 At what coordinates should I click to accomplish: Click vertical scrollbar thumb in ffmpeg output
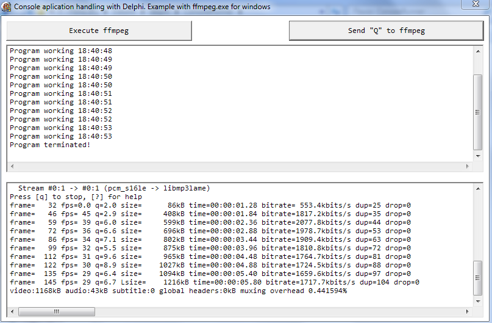pyautogui.click(x=477, y=278)
